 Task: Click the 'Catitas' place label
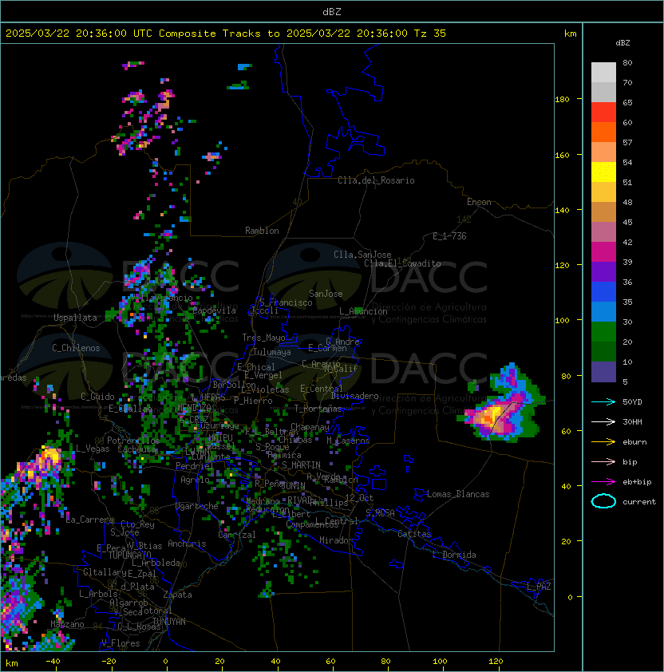pos(414,534)
